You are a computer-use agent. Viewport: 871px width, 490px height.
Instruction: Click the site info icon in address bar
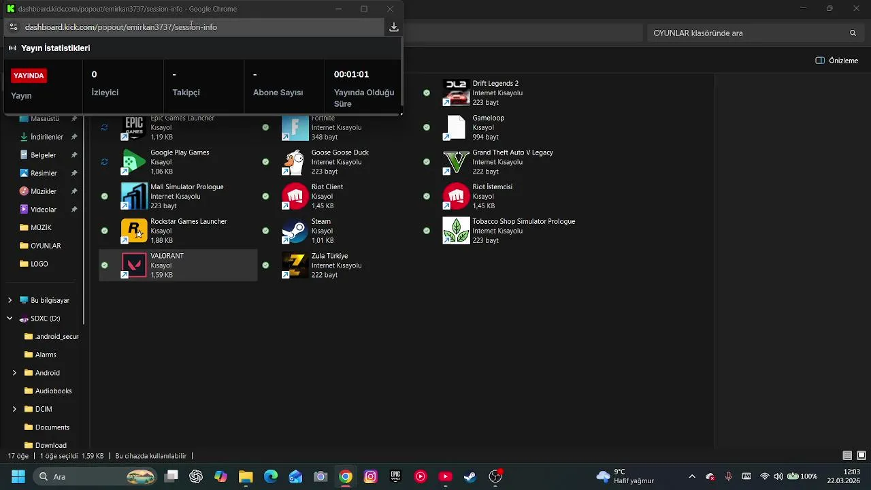coord(13,27)
